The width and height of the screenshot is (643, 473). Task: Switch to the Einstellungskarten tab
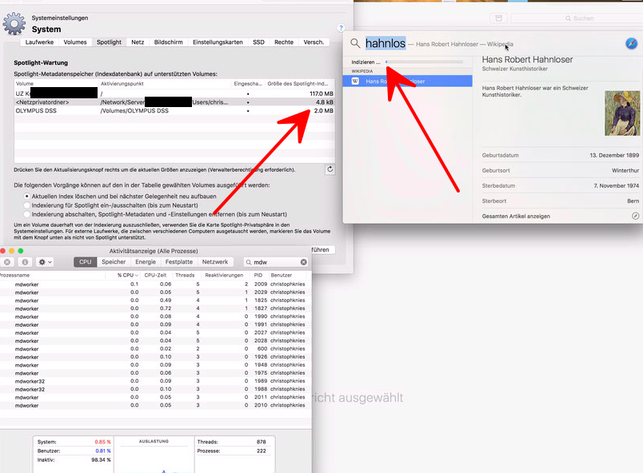218,42
